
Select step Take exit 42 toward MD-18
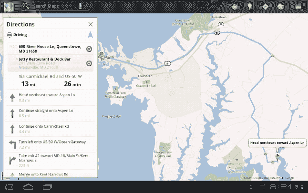50,161
